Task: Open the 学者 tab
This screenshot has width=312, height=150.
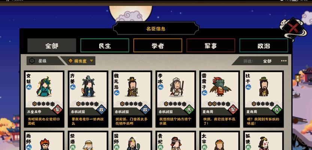Action: click(158, 46)
